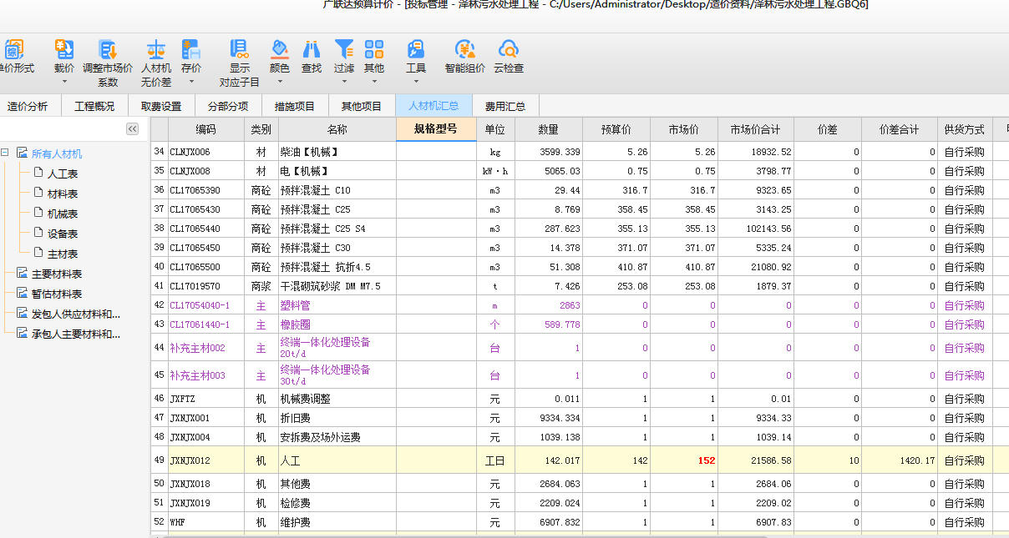This screenshot has width=1009, height=538.
Task: Expand the 颜色 dropdown arrow
Action: [280, 82]
